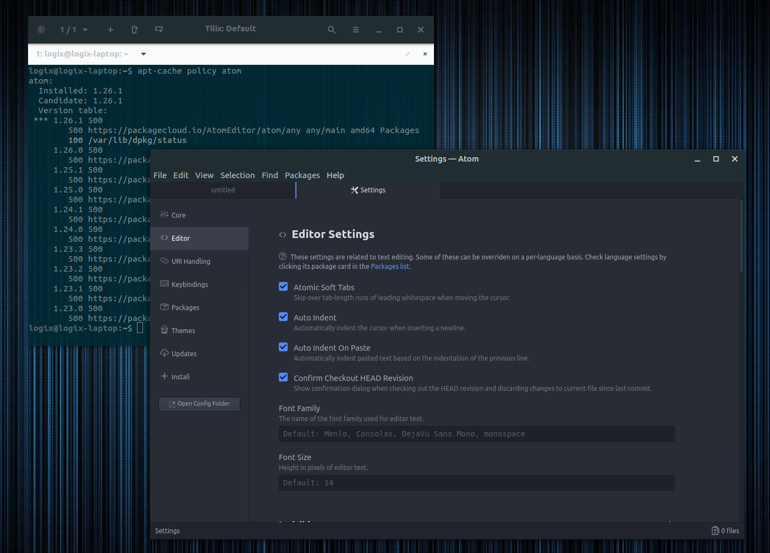Open the Find menu in Atom

(x=270, y=175)
